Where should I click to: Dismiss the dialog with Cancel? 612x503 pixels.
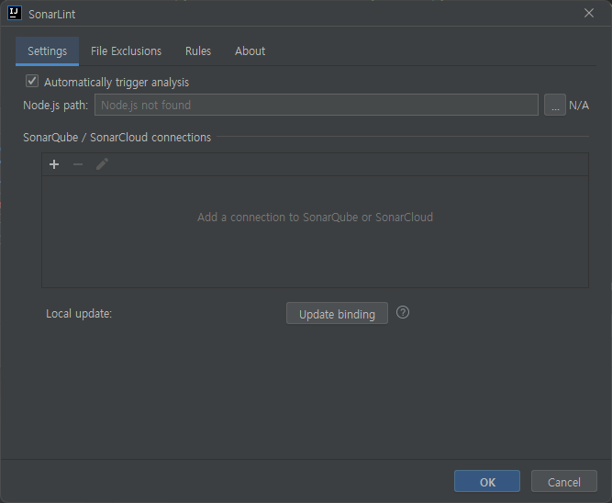click(564, 481)
